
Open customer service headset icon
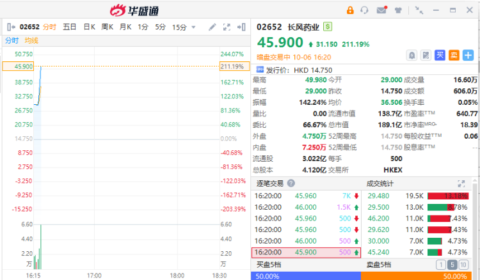pos(365,10)
